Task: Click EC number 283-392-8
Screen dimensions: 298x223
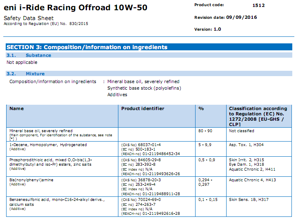Action: 145,164
